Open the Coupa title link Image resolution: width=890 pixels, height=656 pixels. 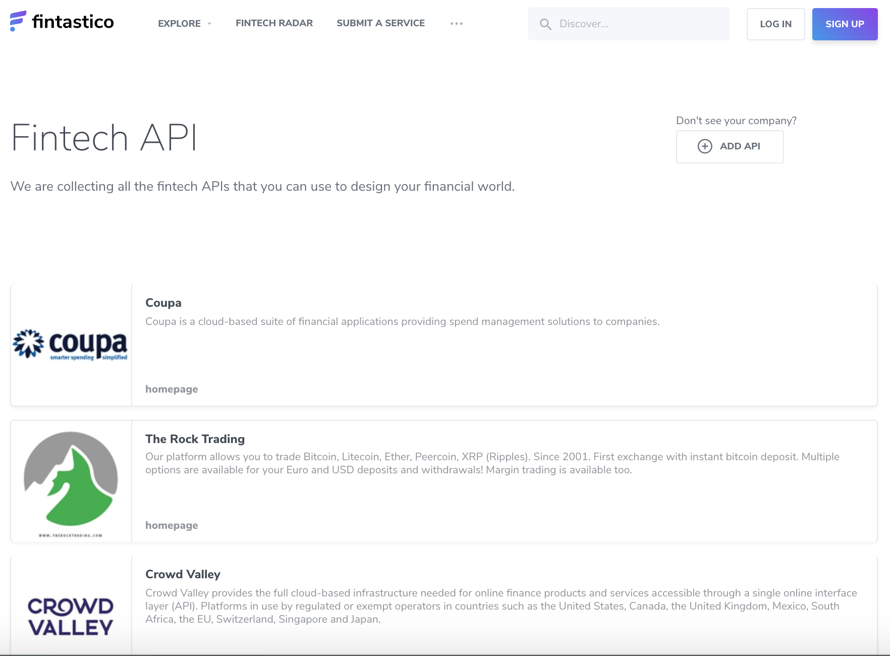tap(163, 303)
